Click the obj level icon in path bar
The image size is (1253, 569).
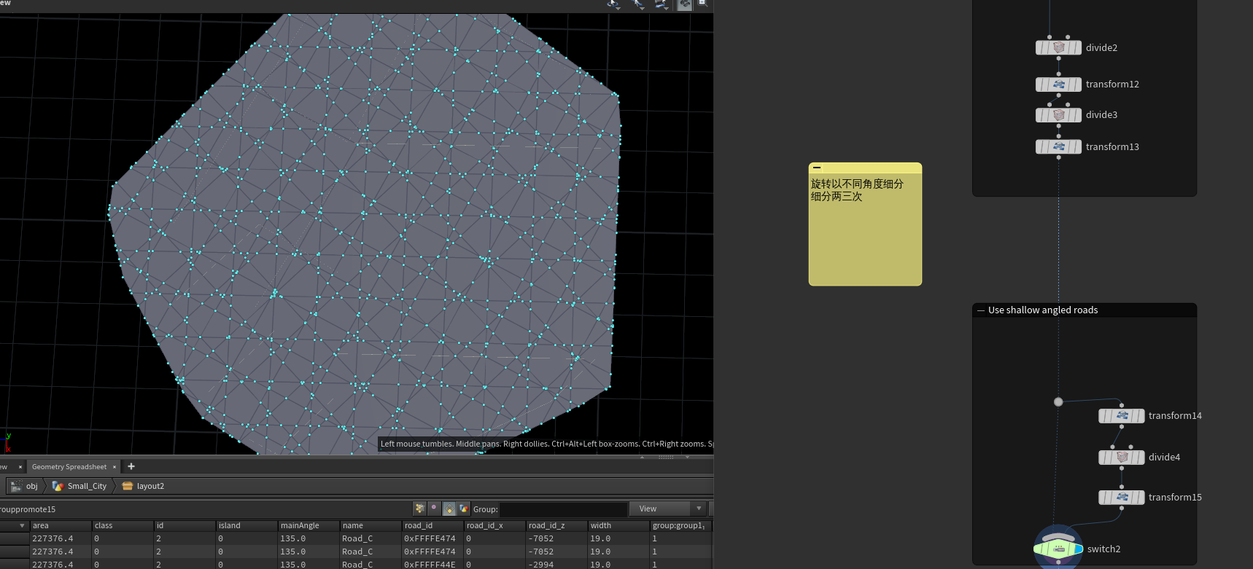[x=16, y=486]
